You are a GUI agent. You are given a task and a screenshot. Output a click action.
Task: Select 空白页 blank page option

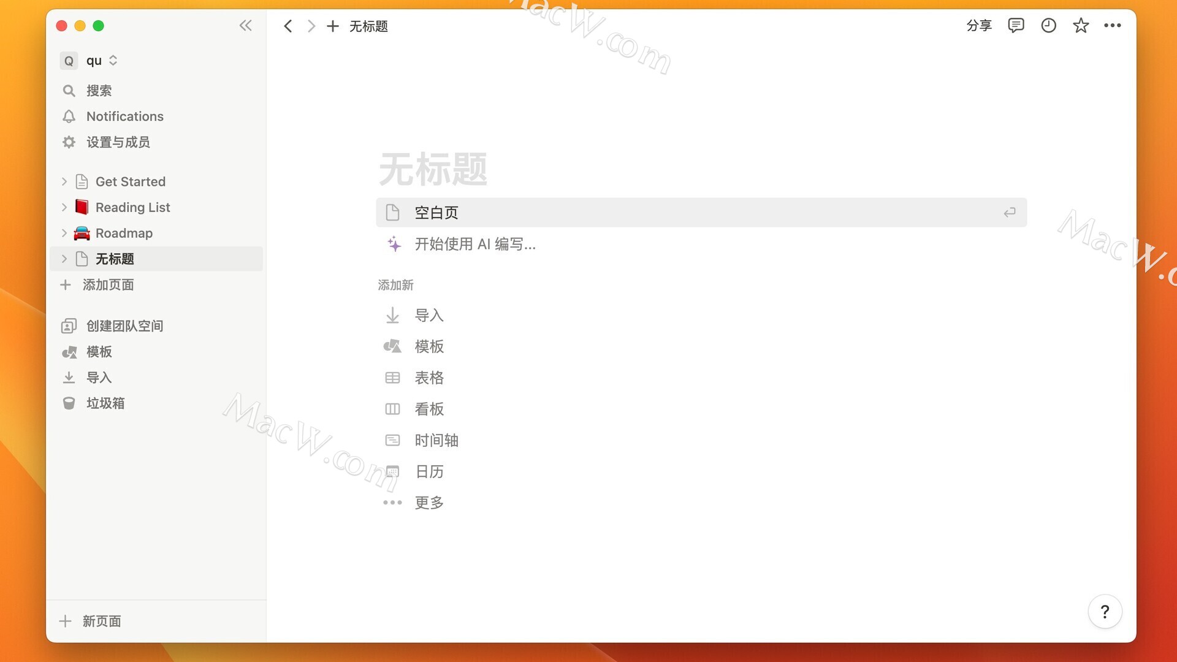(701, 213)
